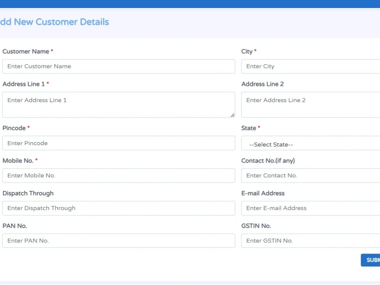Image resolution: width=380 pixels, height=285 pixels.
Task: Click the Dispatch Through input field
Action: click(x=119, y=208)
